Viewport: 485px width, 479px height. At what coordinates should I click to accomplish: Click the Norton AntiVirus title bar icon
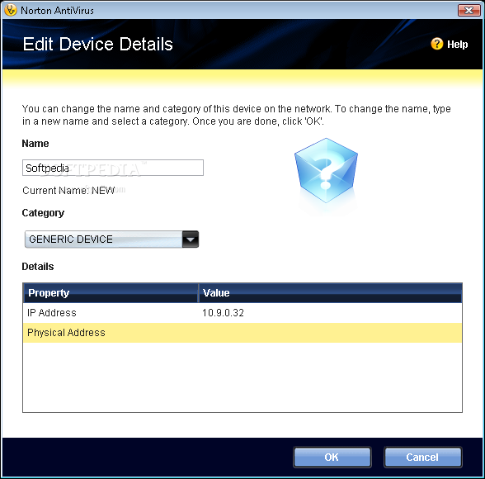tap(10, 10)
